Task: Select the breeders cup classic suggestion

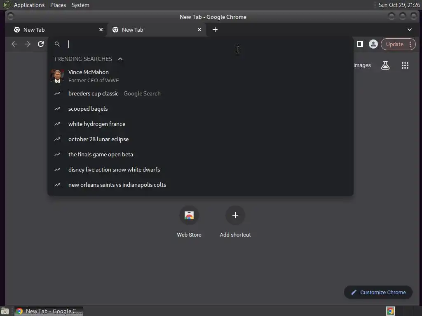Action: coord(200,93)
